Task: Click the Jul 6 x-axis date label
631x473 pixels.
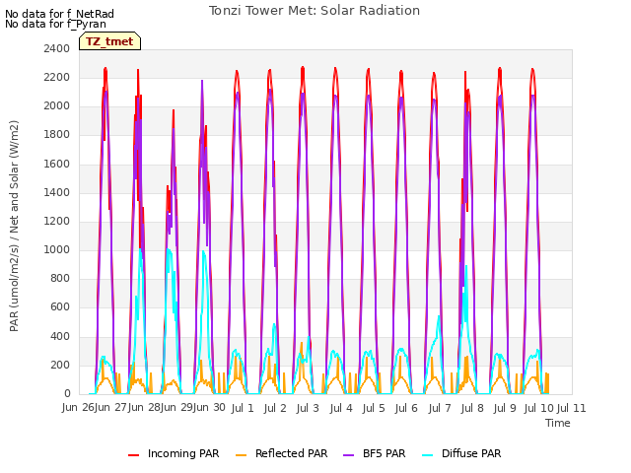Action: [x=406, y=408]
